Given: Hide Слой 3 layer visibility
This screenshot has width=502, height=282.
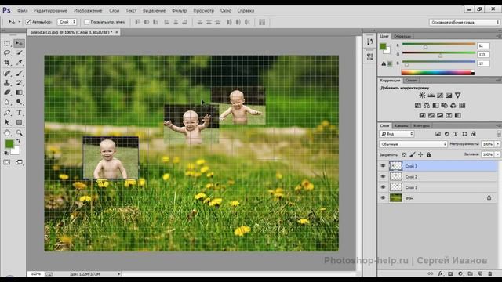Looking at the screenshot, I should (383, 165).
